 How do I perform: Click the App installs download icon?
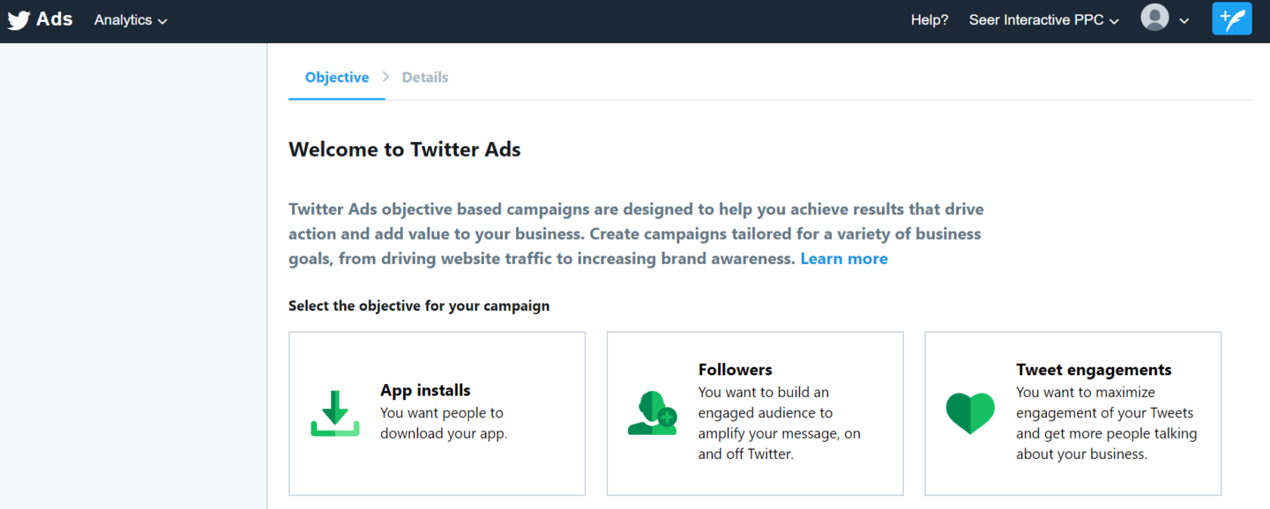335,413
